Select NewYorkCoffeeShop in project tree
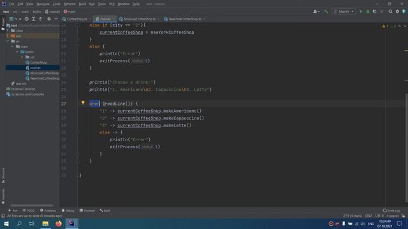Screen dimensions: 408x229 pyautogui.click(x=42, y=78)
